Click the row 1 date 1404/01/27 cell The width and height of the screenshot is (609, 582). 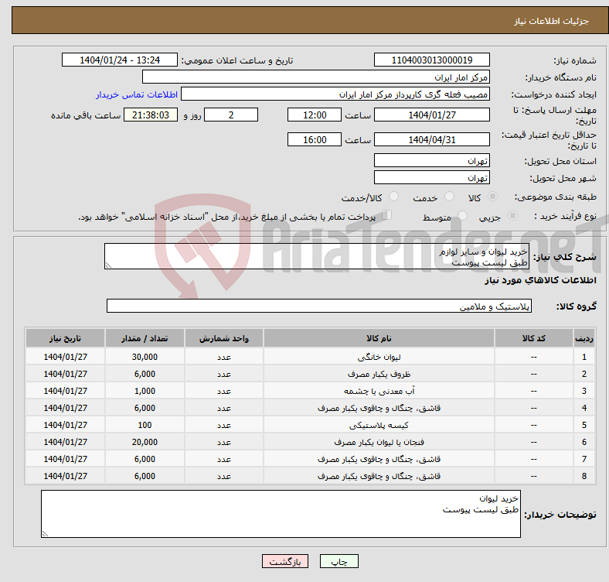coord(65,357)
